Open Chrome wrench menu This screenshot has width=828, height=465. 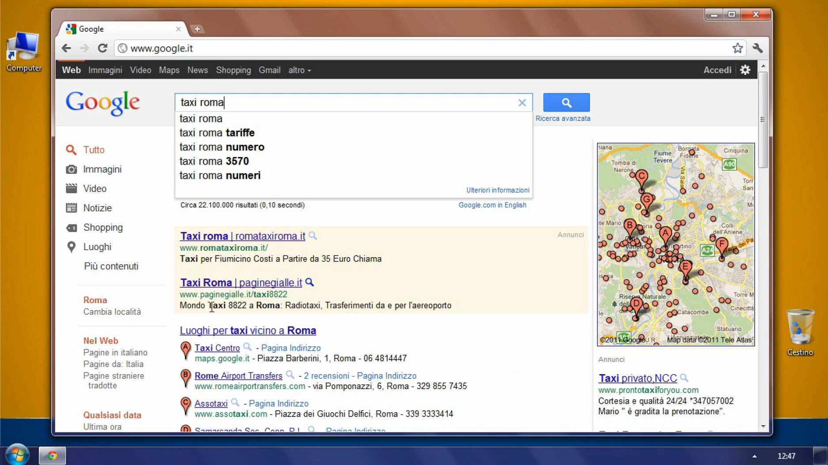(758, 48)
